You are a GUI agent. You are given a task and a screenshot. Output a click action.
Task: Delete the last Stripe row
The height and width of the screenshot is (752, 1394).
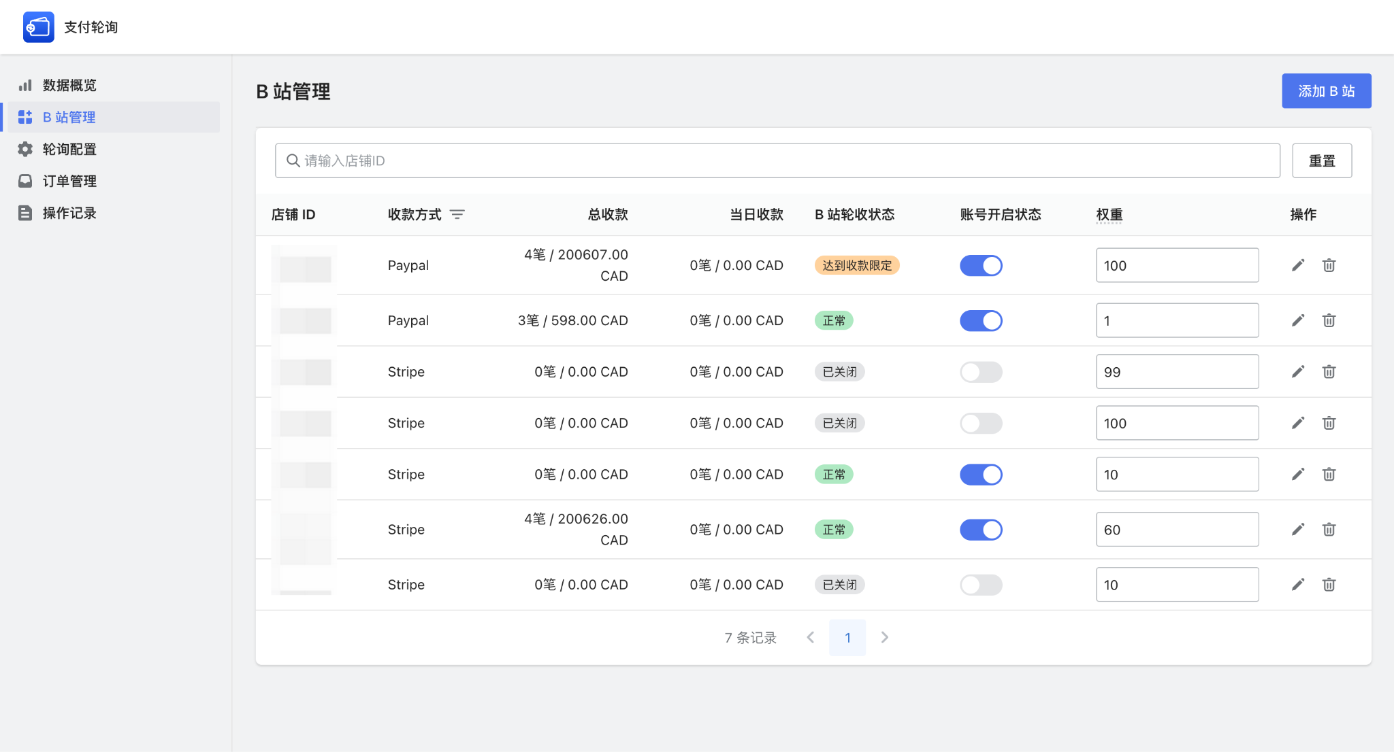(1329, 584)
